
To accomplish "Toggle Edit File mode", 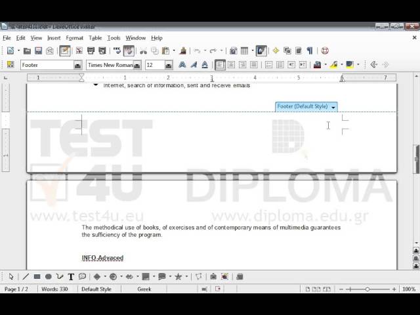I will (x=65, y=51).
